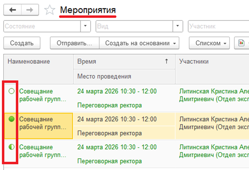This screenshot has width=249, height=170.
Task: Open the Состояние filter dropdown arrow
Action: pos(86,27)
